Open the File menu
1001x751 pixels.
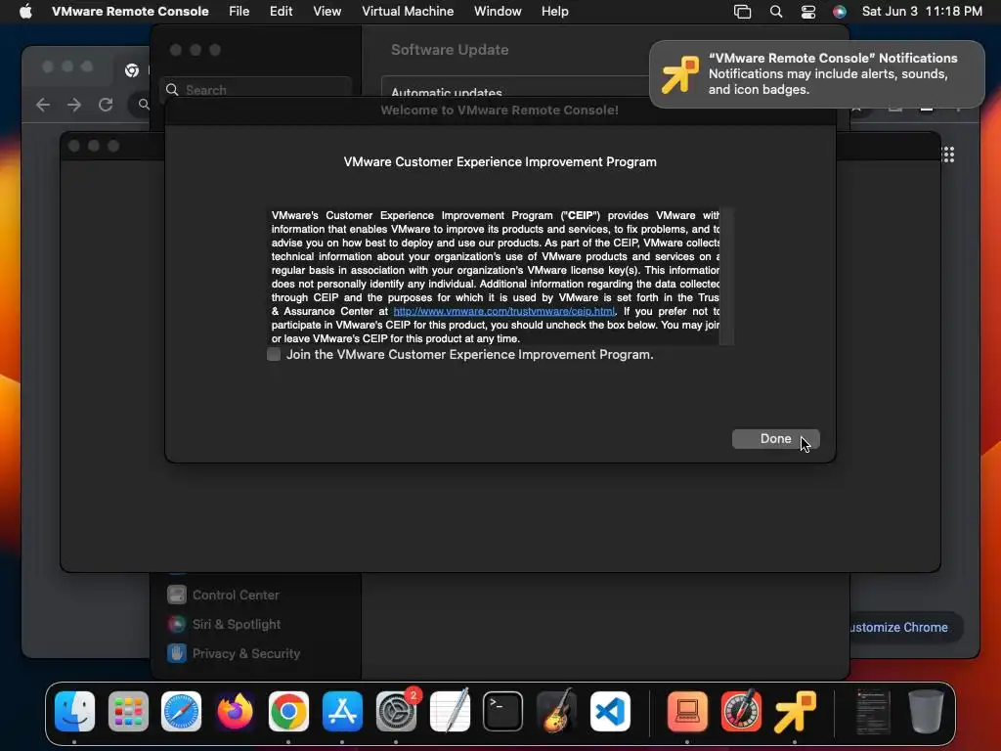[x=239, y=11]
